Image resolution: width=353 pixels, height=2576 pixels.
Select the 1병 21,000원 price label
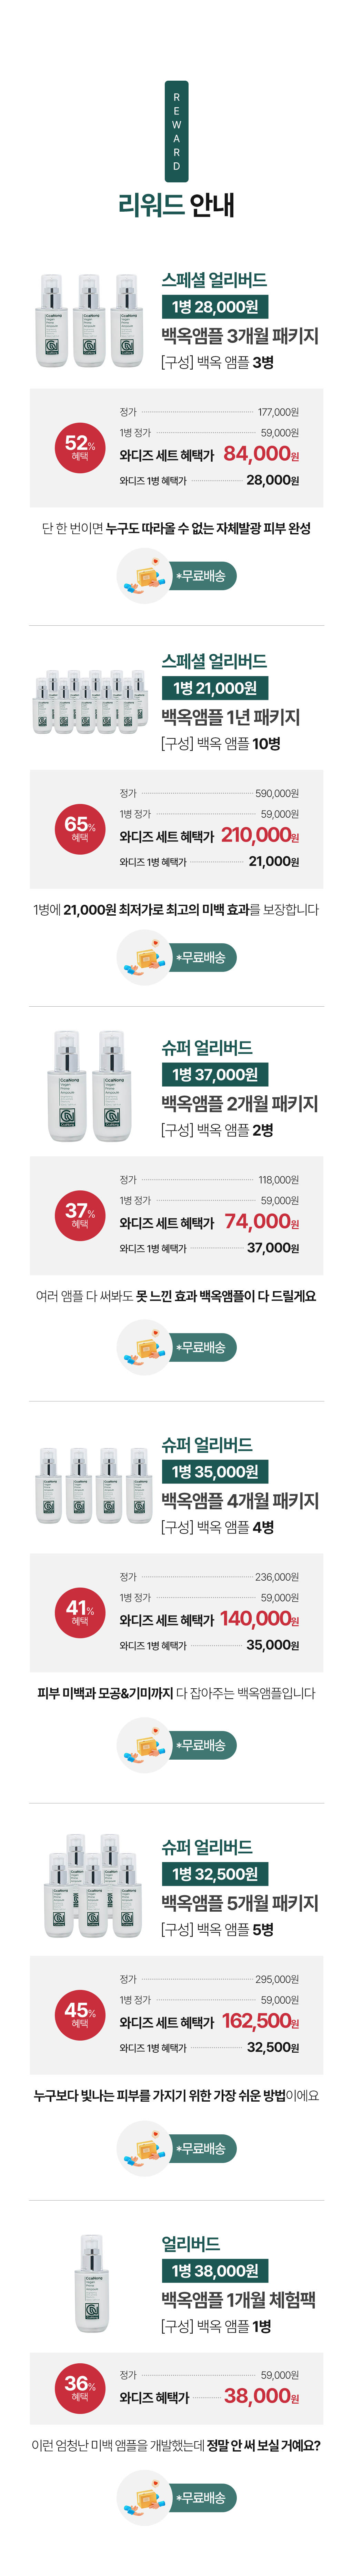tap(215, 688)
